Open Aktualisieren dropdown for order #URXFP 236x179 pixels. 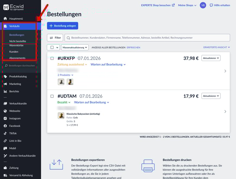pos(211,58)
